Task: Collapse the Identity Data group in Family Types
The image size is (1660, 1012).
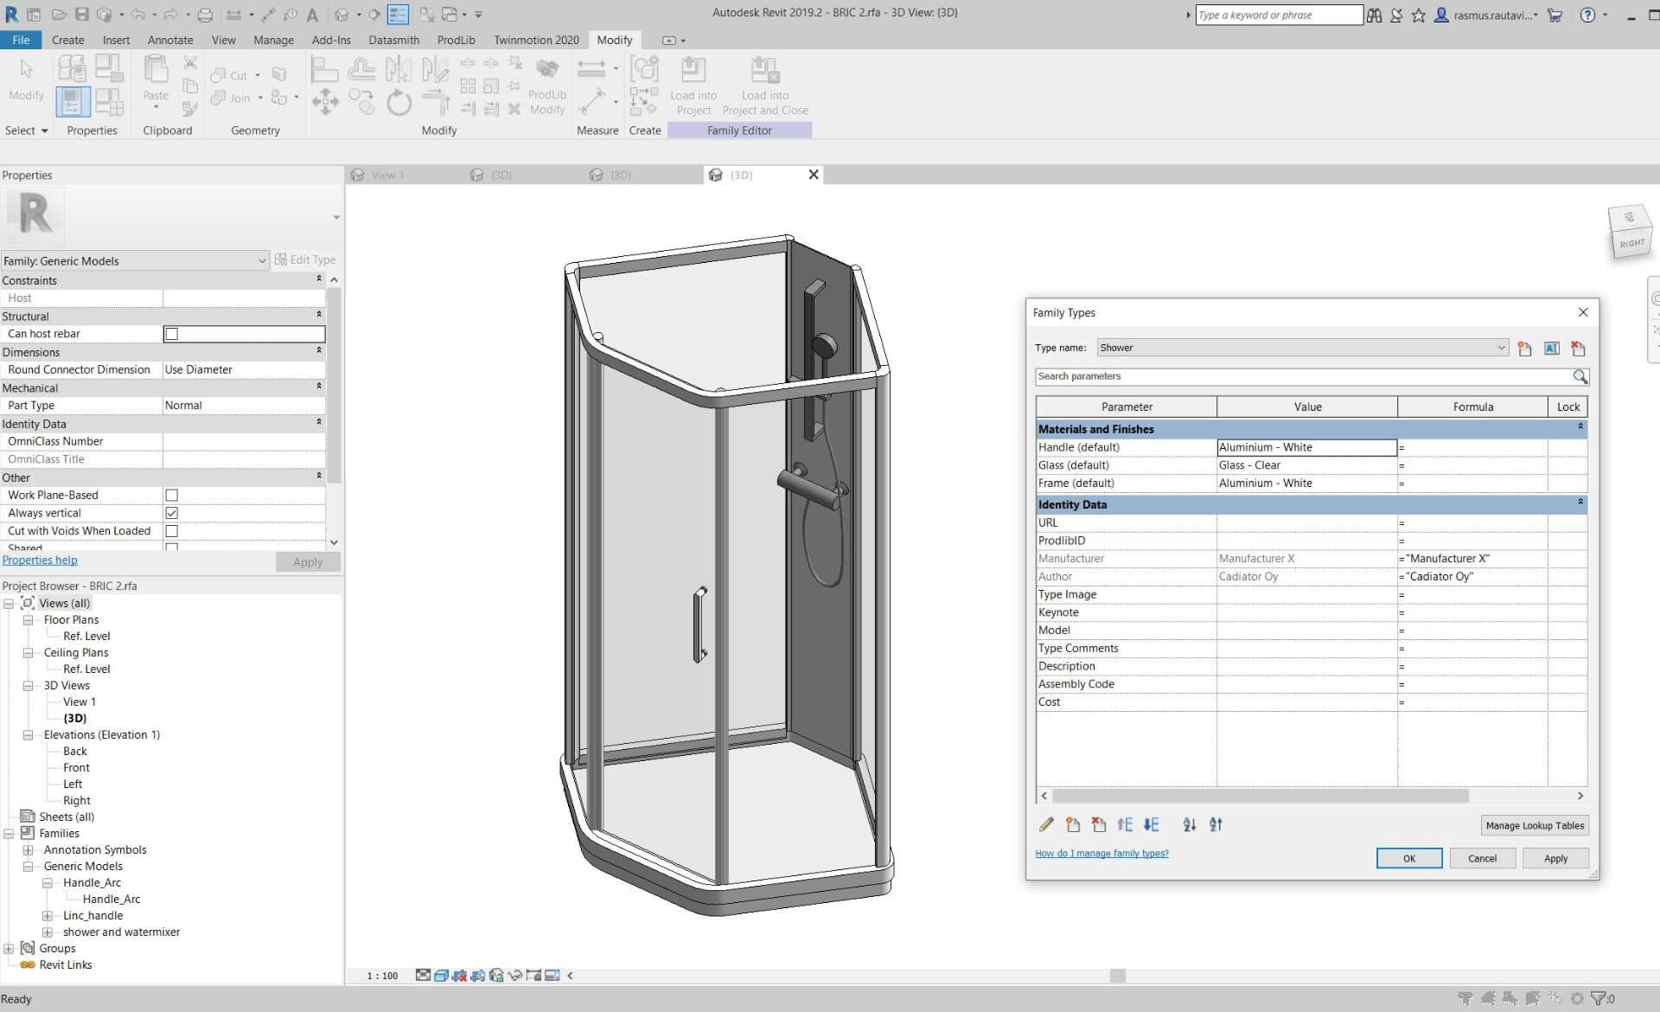Action: [1580, 503]
